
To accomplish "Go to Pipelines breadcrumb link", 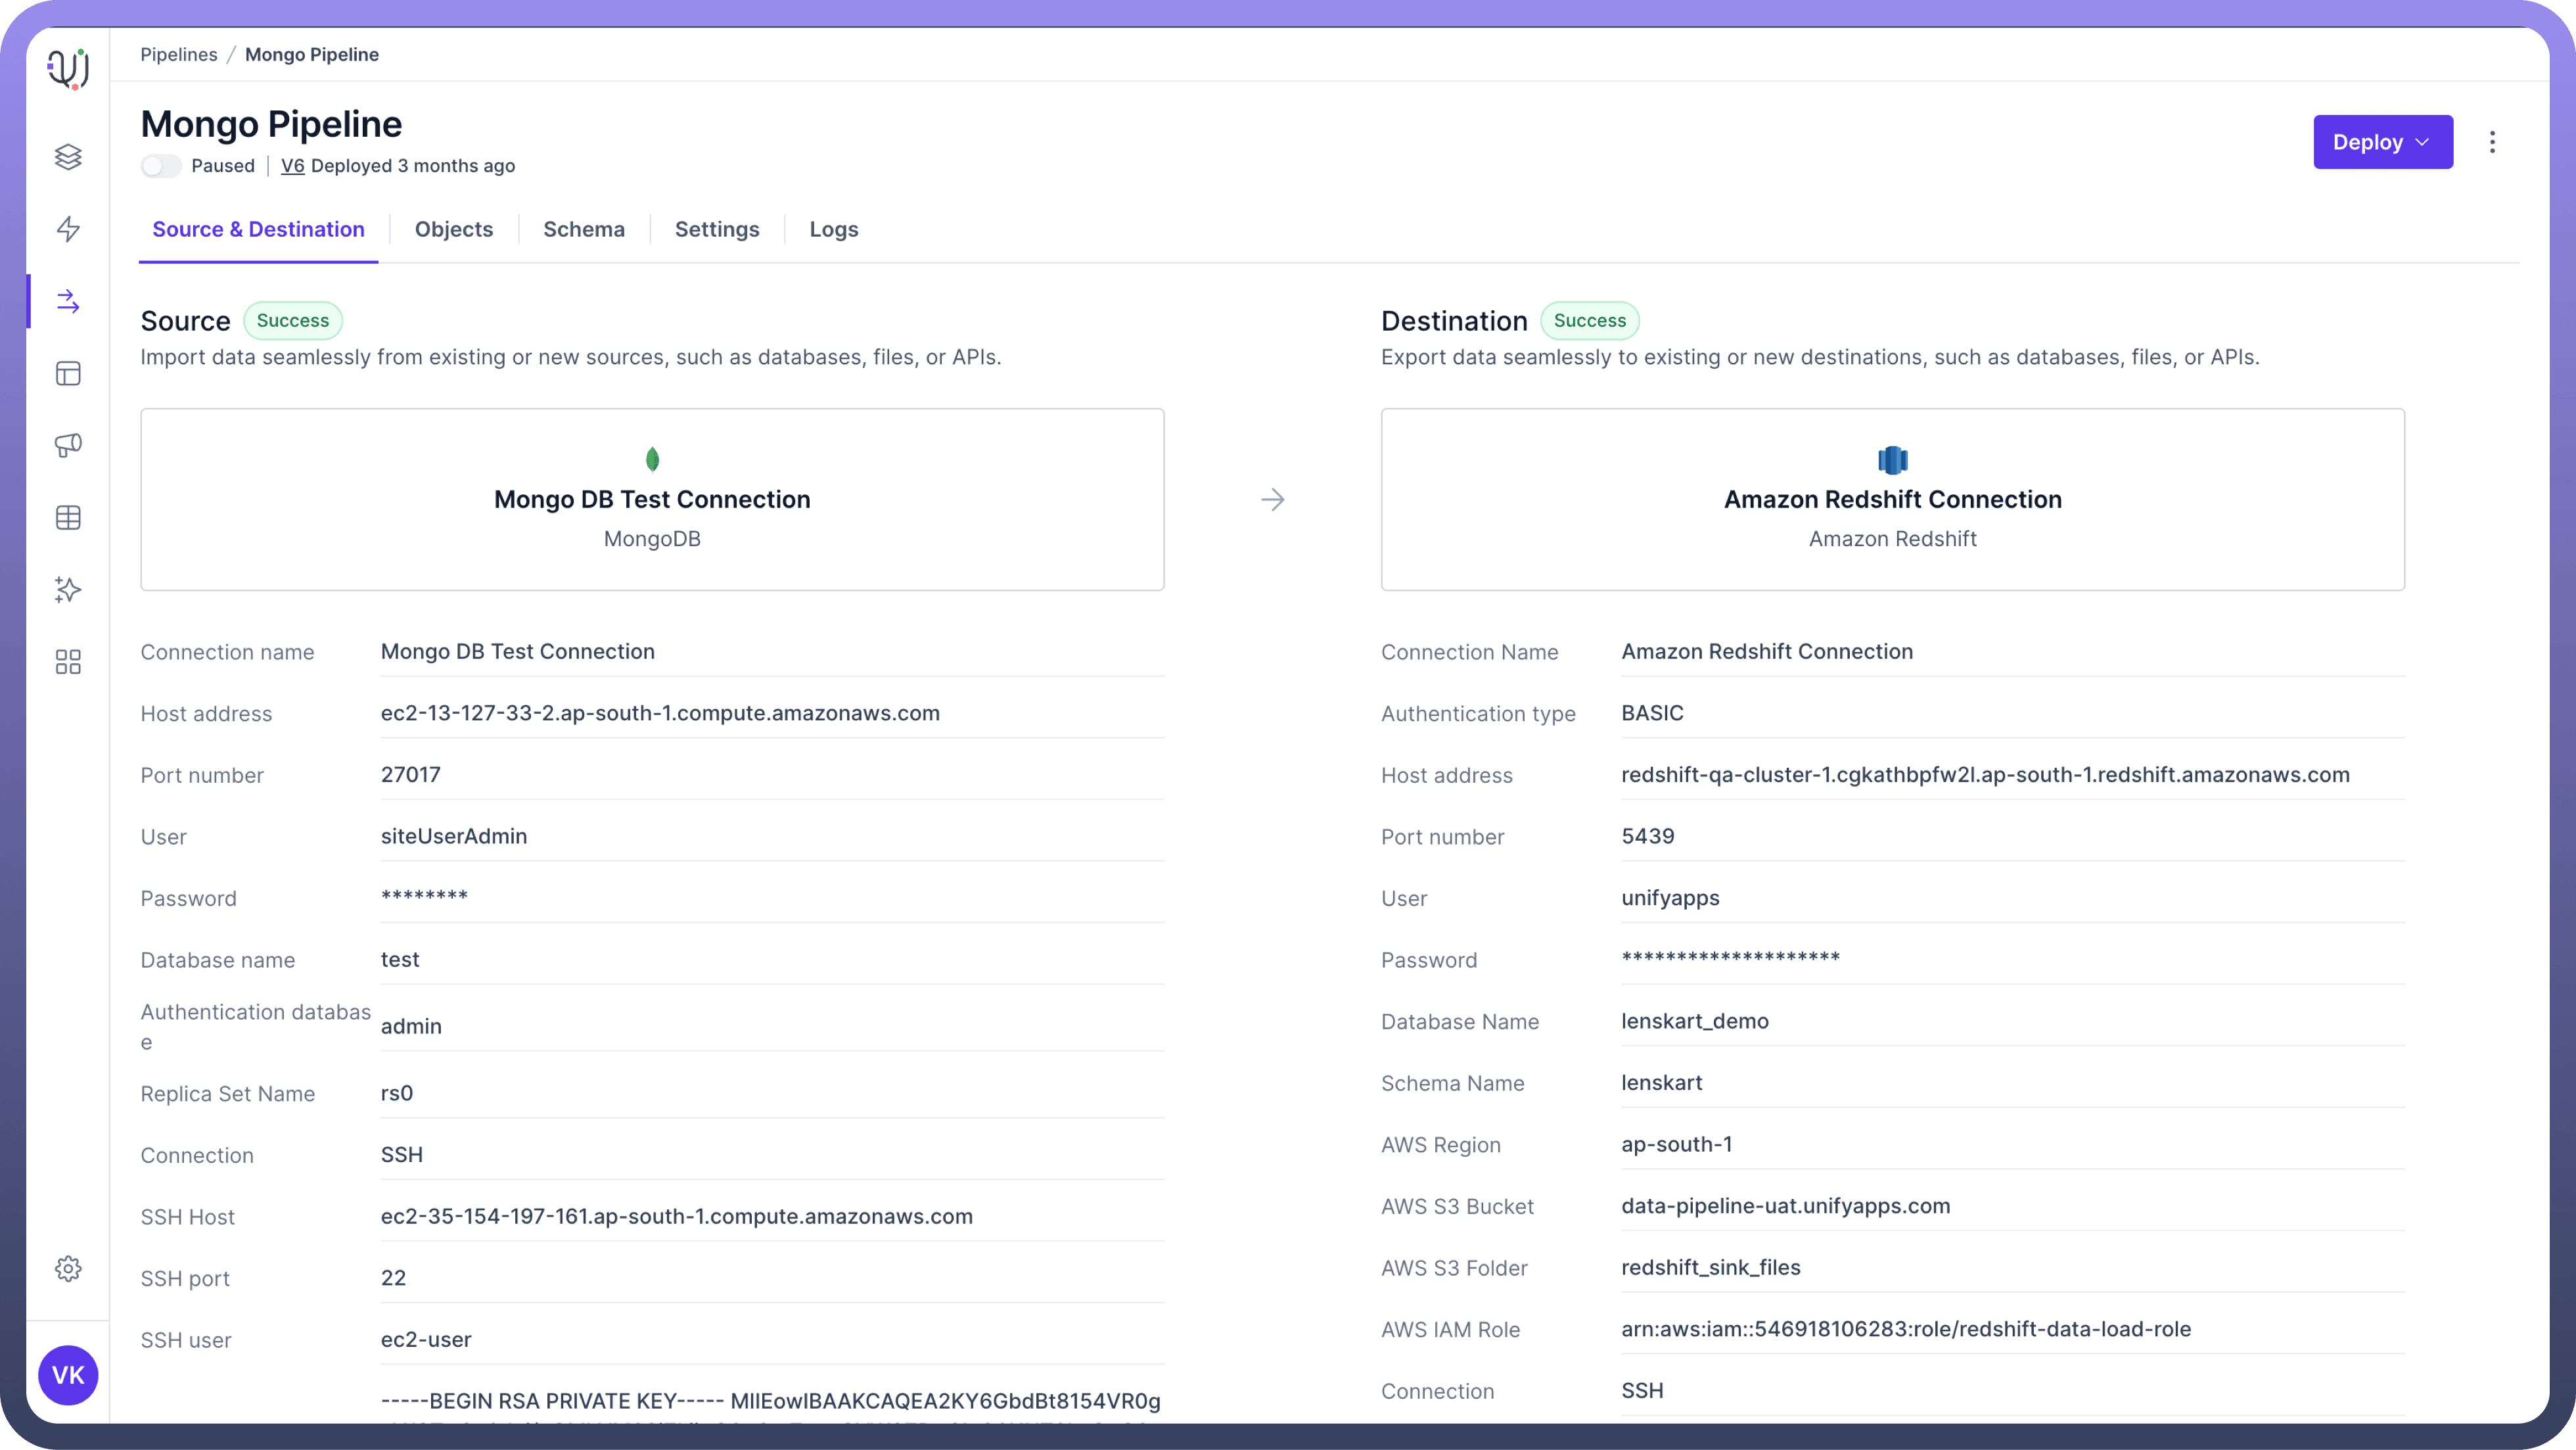I will tap(179, 55).
